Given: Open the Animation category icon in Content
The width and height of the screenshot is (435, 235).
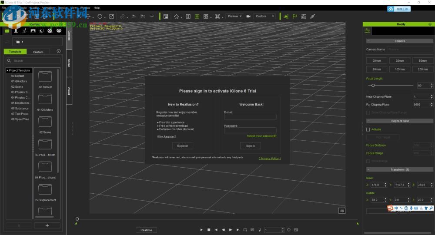Looking at the screenshot, I should pos(24,31).
